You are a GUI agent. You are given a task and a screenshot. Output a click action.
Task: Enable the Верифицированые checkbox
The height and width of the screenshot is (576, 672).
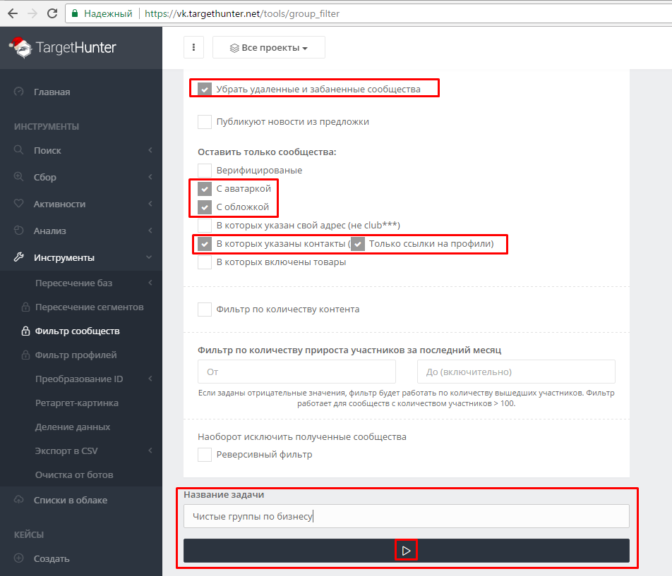point(205,170)
